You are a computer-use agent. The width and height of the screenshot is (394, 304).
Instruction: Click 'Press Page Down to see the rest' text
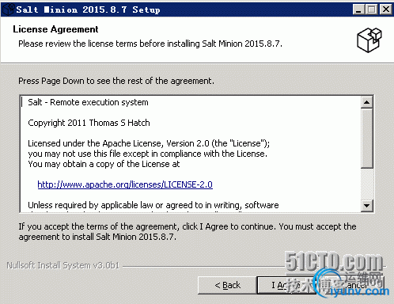[116, 81]
